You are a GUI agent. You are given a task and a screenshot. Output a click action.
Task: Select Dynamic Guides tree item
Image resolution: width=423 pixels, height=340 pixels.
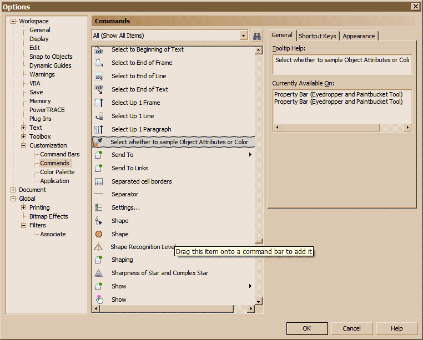point(51,65)
